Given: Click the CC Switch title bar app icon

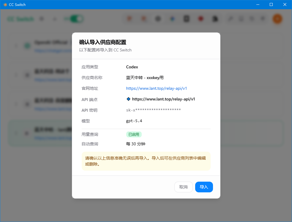Looking at the screenshot, I should click(x=5, y=5).
